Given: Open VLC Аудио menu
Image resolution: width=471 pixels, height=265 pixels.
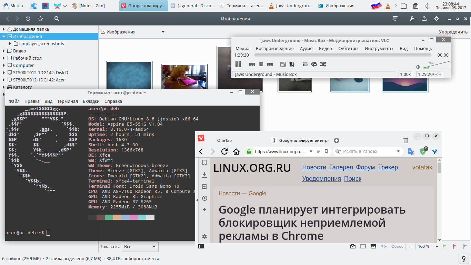Looking at the screenshot, I should [306, 48].
